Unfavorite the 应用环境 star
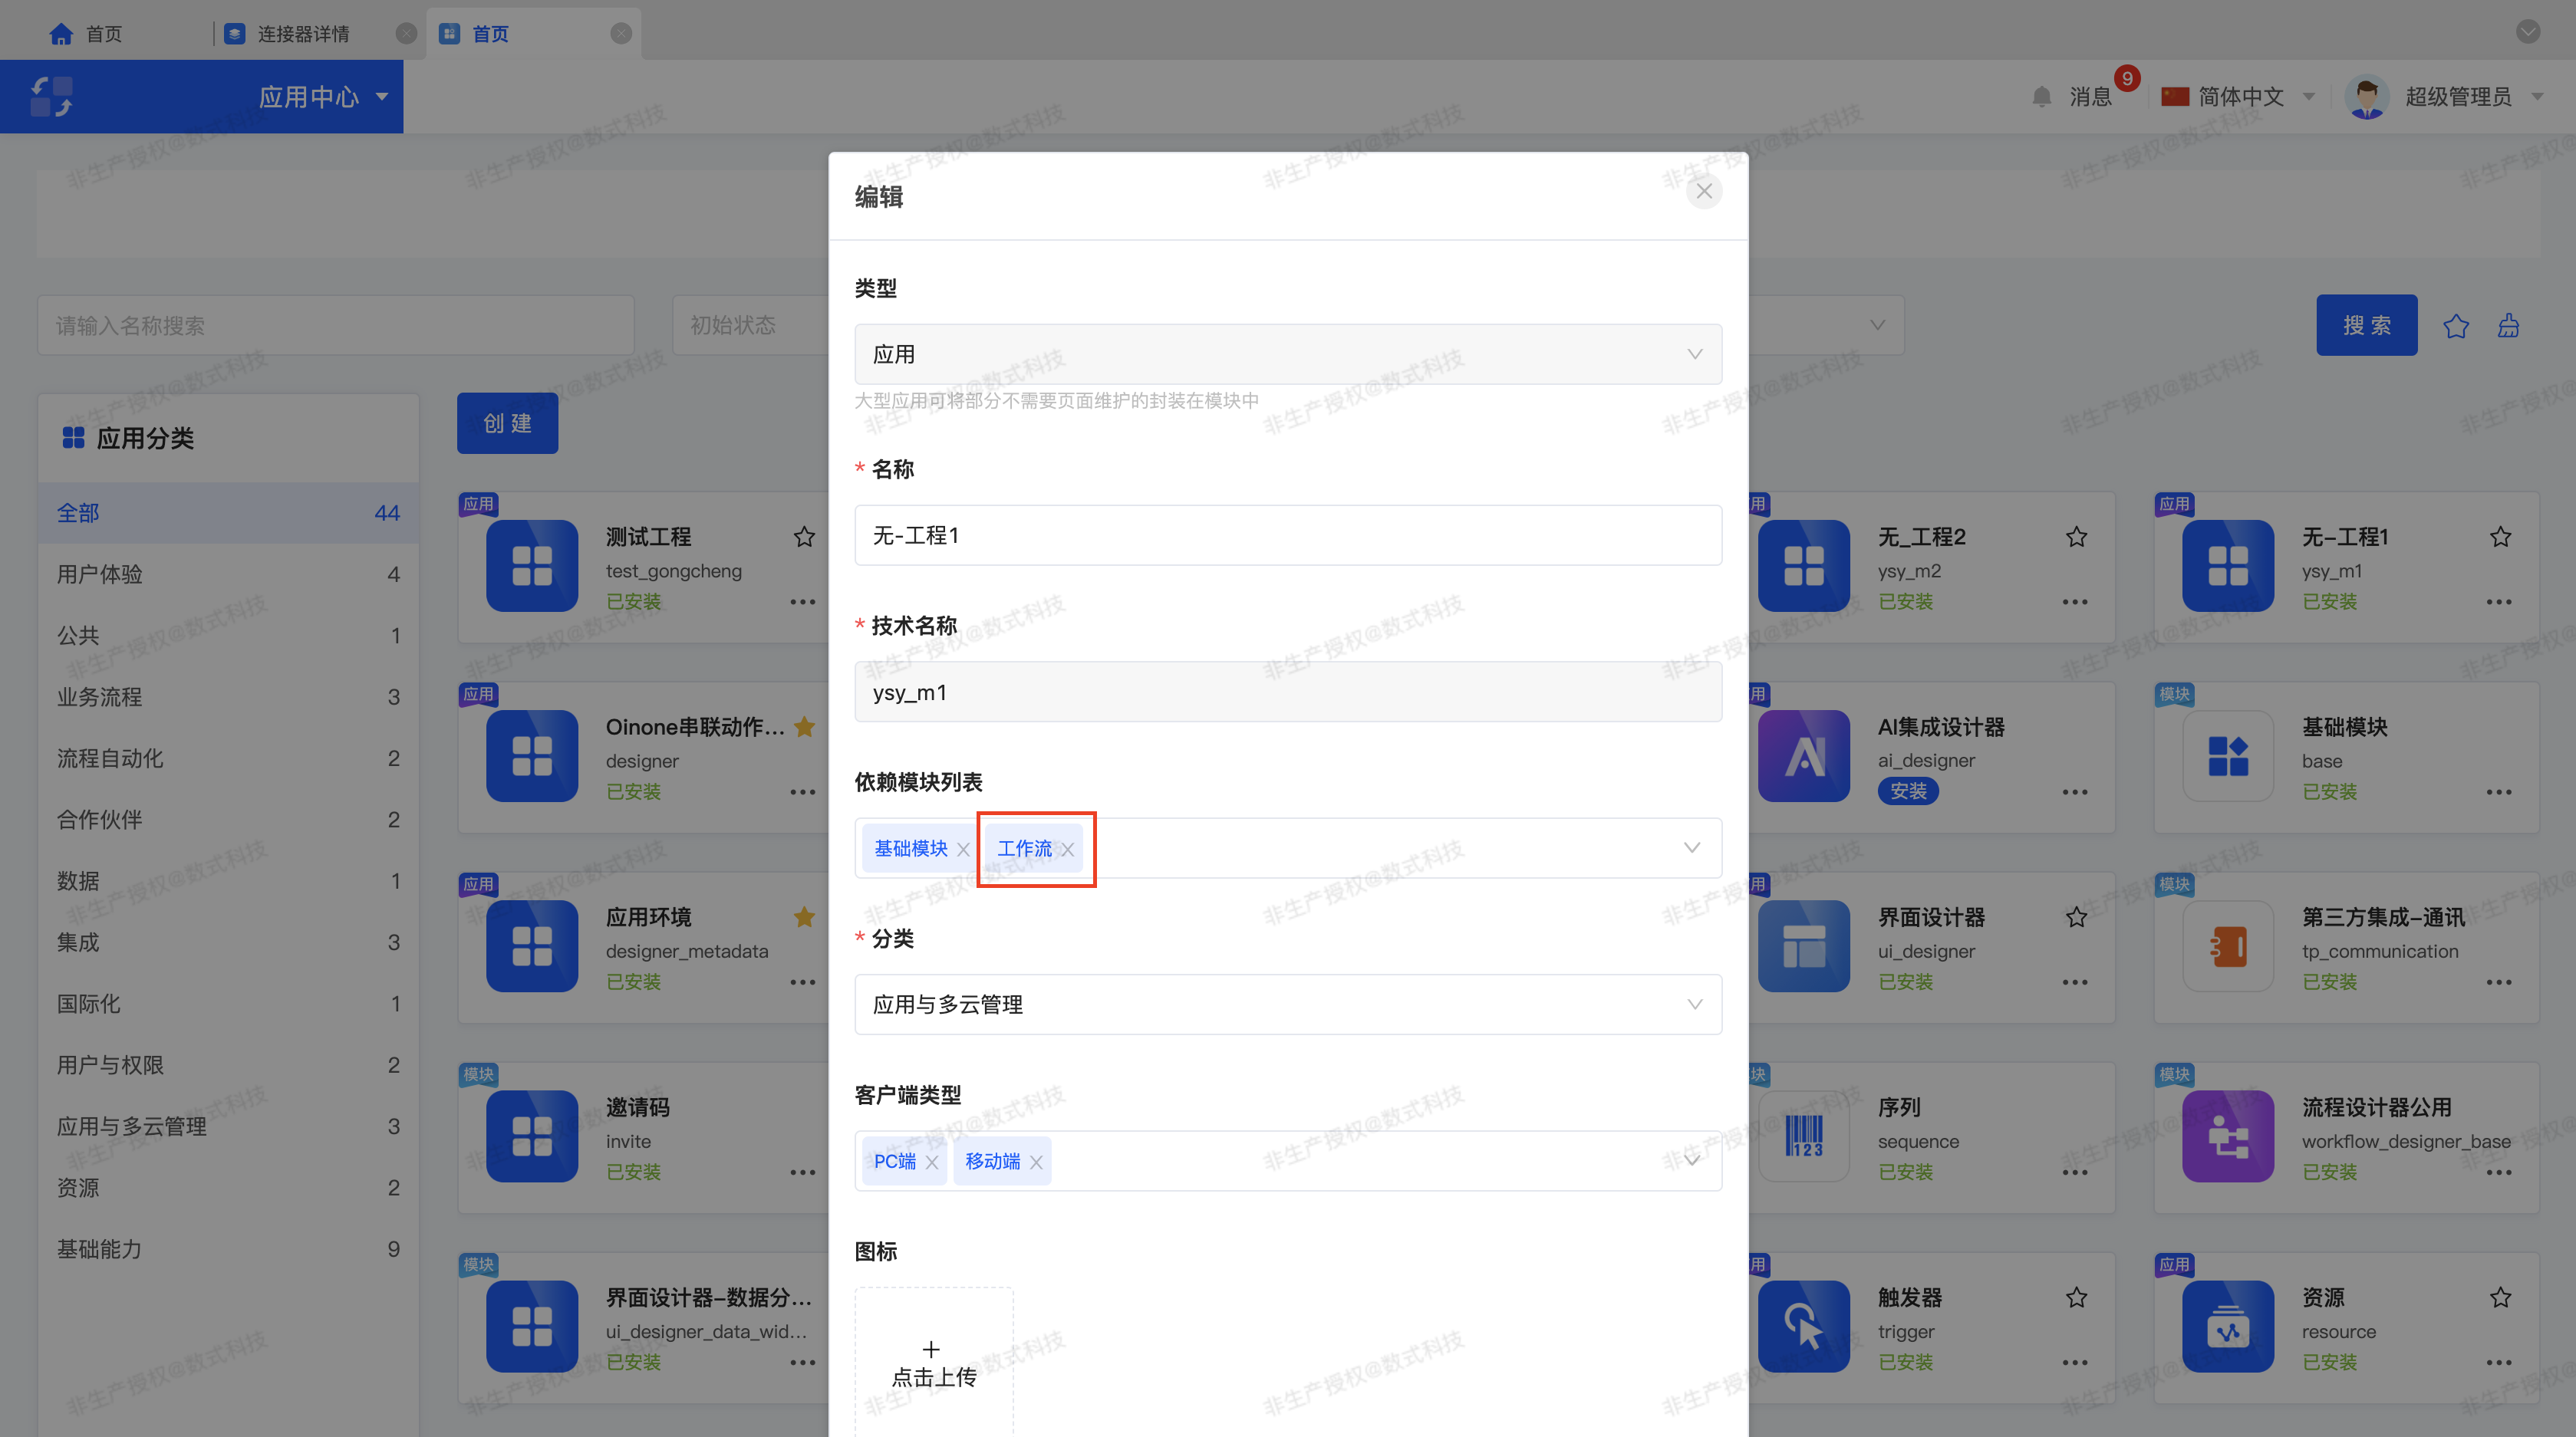 click(x=804, y=917)
